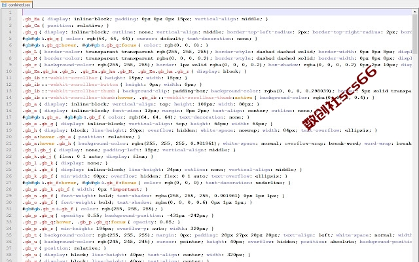Viewport: 419px width, 262px height.
Task: Click "flex: 0 1 auto" on line 23
Action: [80, 157]
